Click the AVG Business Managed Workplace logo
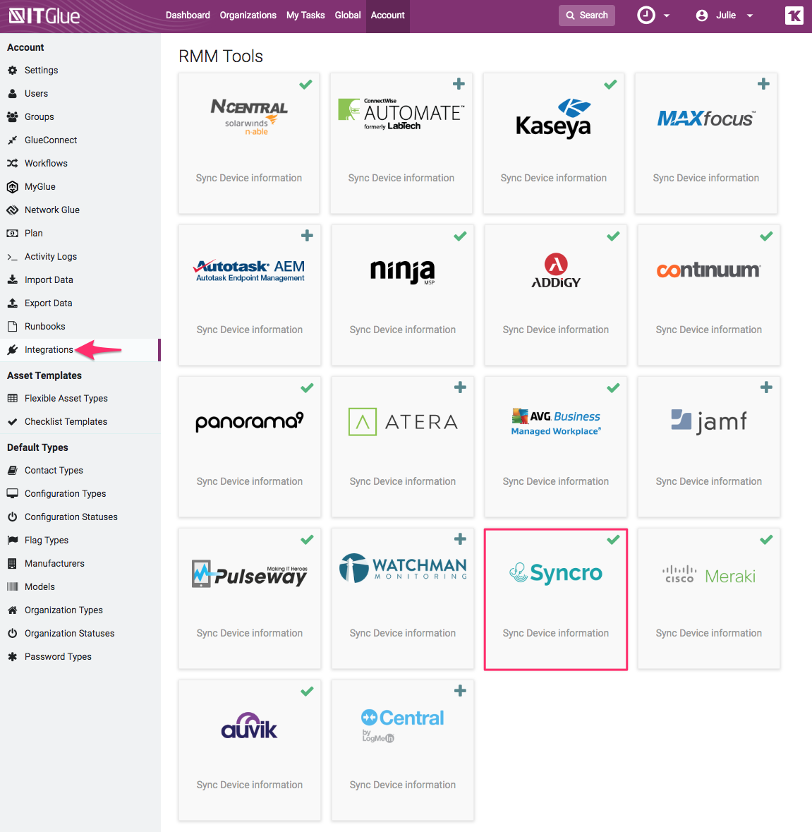 pos(556,422)
